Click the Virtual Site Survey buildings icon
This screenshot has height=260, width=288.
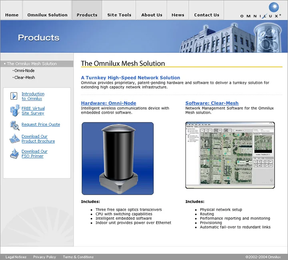coord(15,110)
